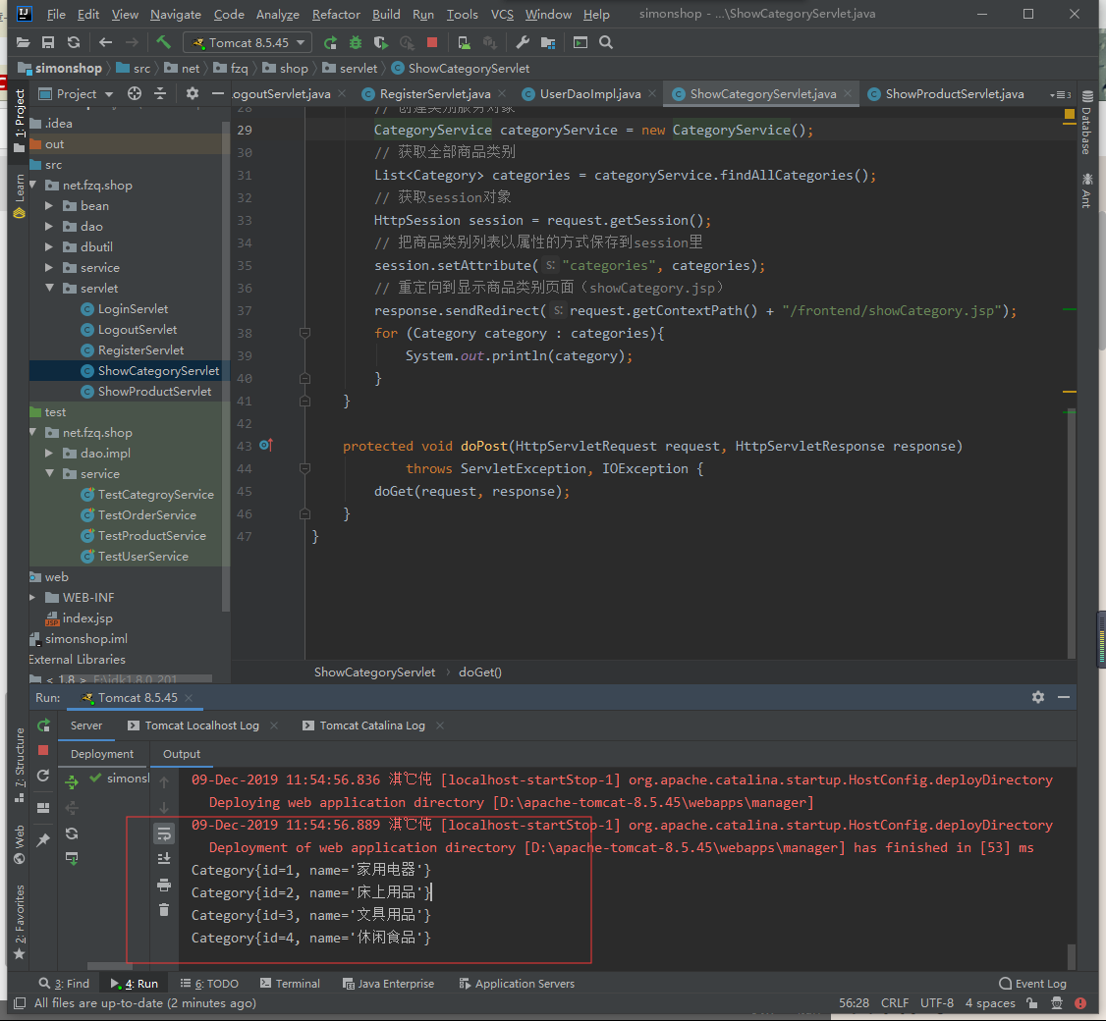Open Project panel gear settings

[192, 94]
